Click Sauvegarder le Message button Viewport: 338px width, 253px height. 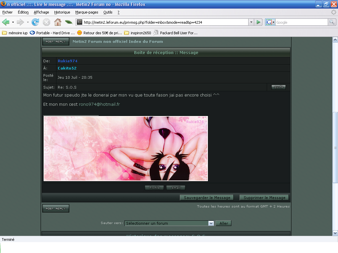tap(207, 198)
